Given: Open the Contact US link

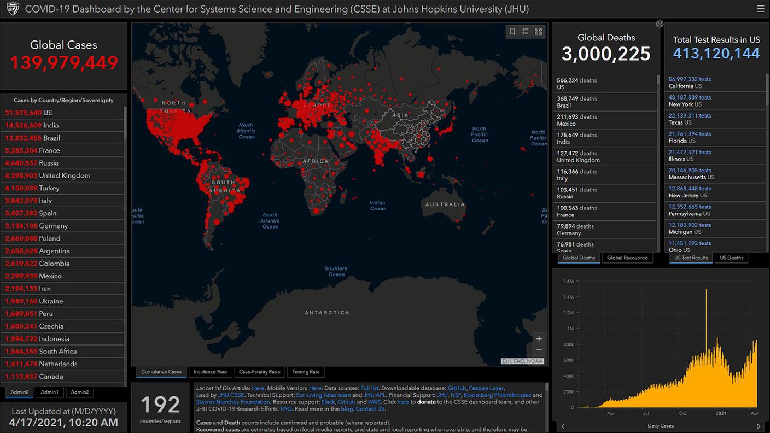Looking at the screenshot, I should click(x=370, y=409).
